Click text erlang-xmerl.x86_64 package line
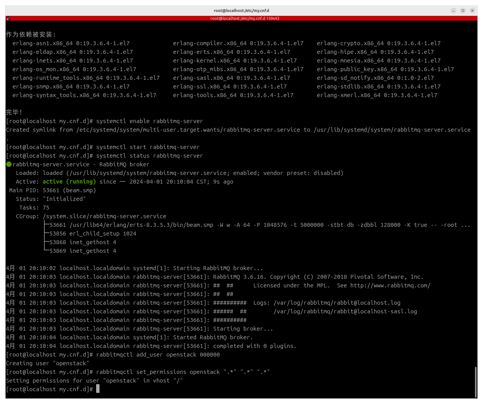Screen dimensions: 483x404 377,95
